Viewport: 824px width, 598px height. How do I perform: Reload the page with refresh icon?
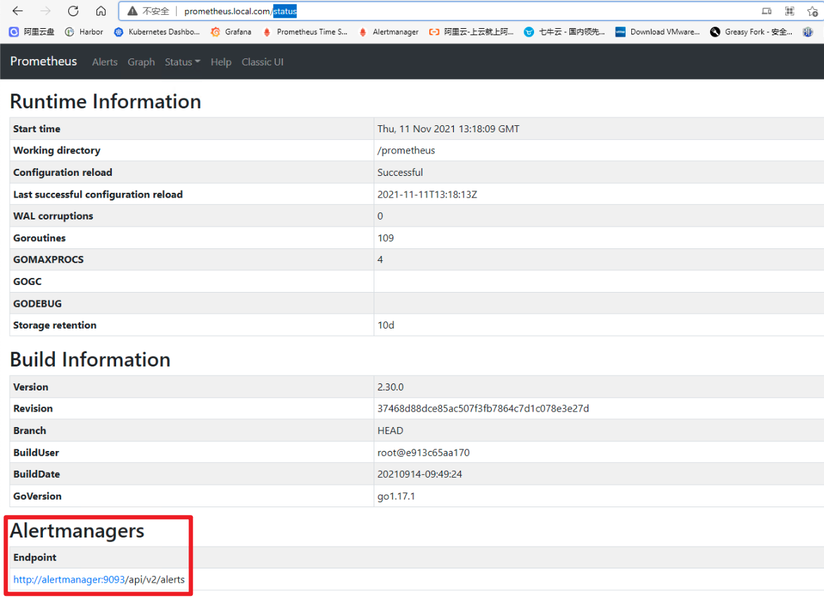pos(73,11)
